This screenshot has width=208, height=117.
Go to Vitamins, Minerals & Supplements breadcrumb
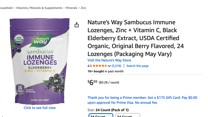39,8
